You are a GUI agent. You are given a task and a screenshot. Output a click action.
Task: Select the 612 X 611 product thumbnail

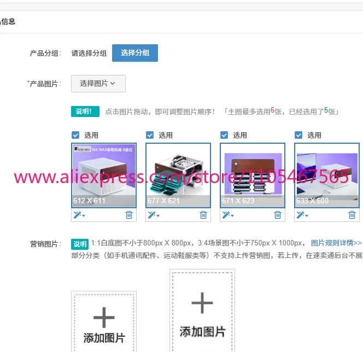point(104,175)
